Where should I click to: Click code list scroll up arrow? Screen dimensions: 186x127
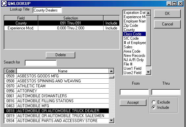[111, 71]
